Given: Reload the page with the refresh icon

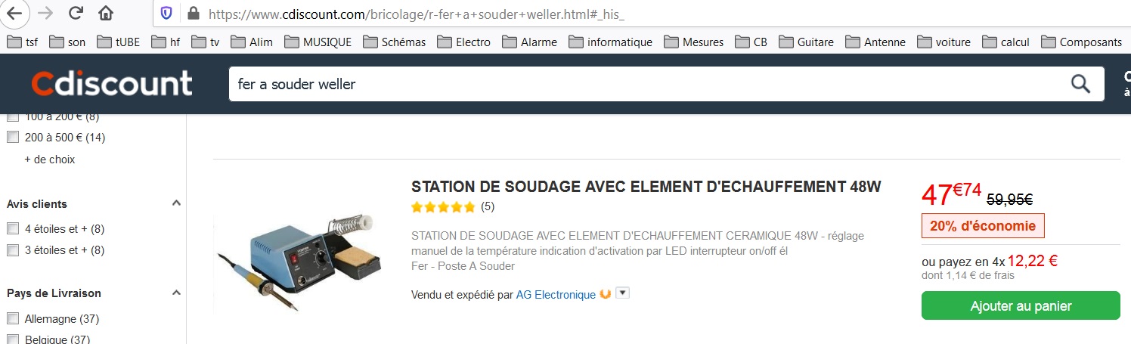Looking at the screenshot, I should [75, 13].
